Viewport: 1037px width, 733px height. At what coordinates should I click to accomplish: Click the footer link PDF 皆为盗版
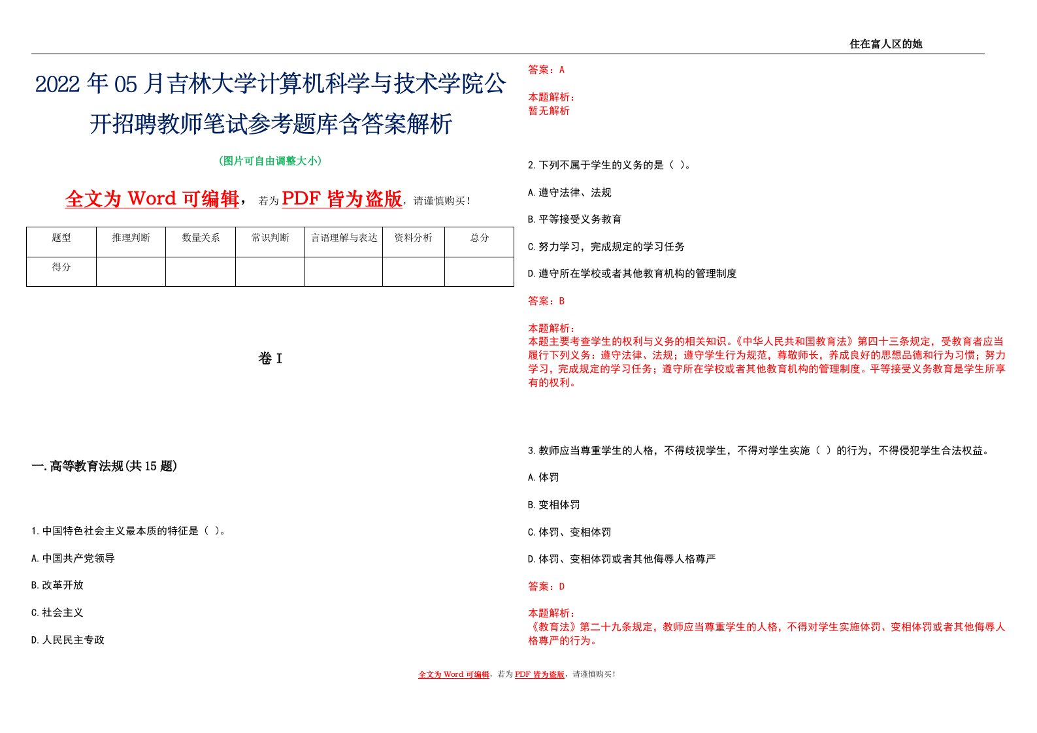pos(540,674)
